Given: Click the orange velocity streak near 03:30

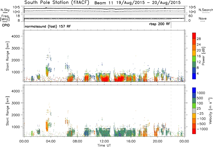Looking at the screenshot, I should tap(47, 127).
